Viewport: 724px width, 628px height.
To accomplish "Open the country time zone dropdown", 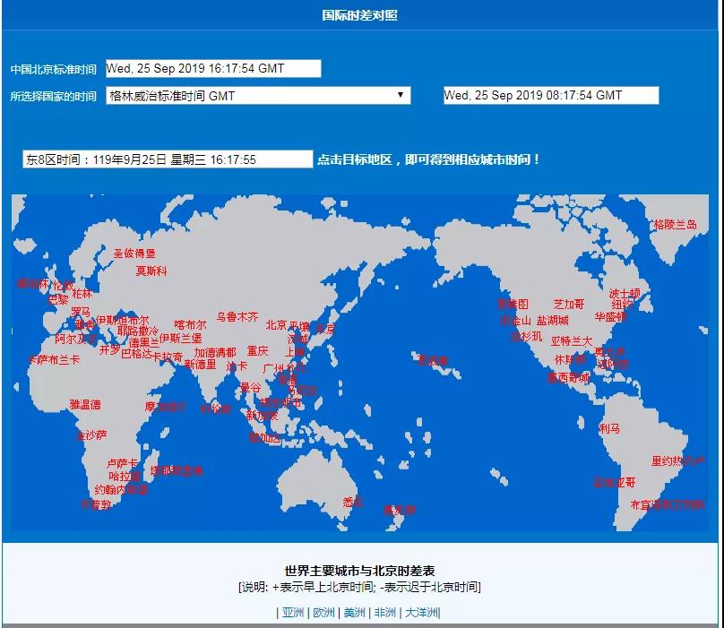I will [x=258, y=95].
